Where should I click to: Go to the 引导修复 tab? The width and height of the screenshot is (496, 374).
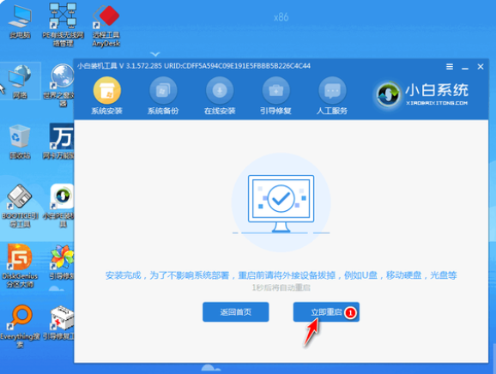coord(275,96)
